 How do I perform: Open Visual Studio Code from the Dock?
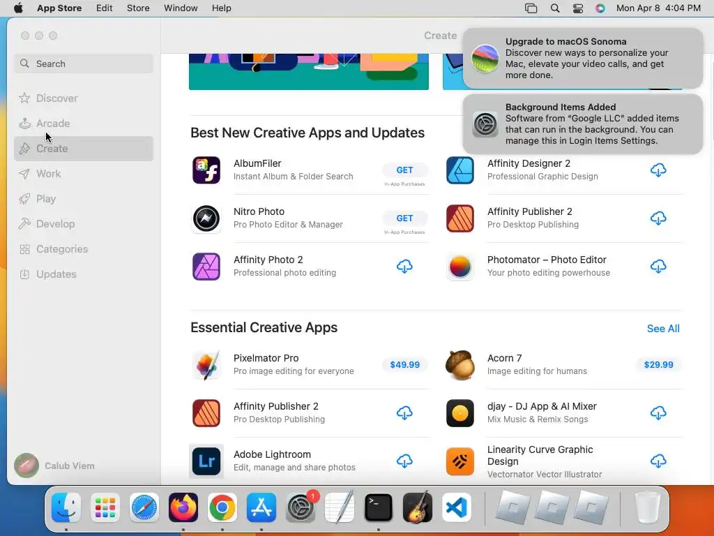coord(456,507)
